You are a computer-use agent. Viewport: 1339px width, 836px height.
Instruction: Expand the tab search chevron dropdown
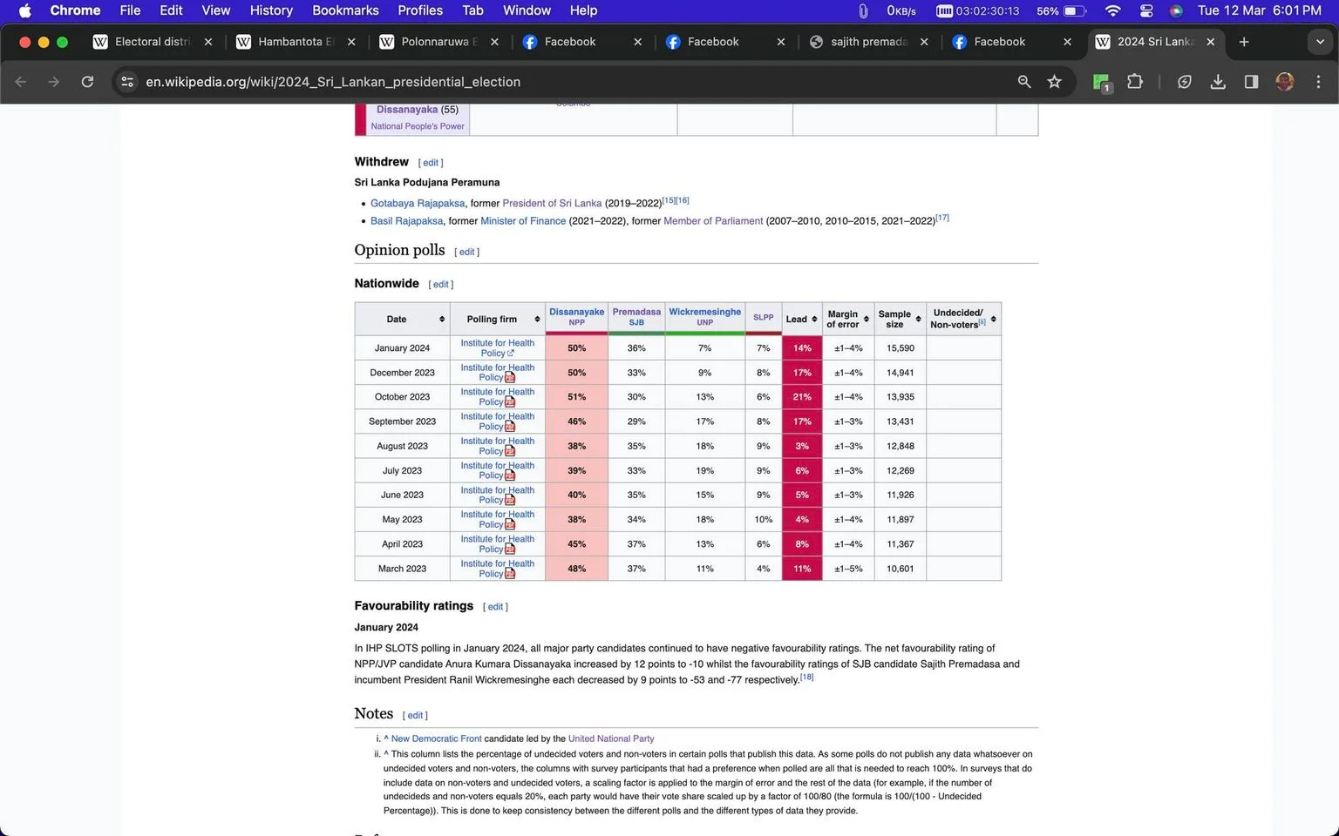pos(1320,42)
